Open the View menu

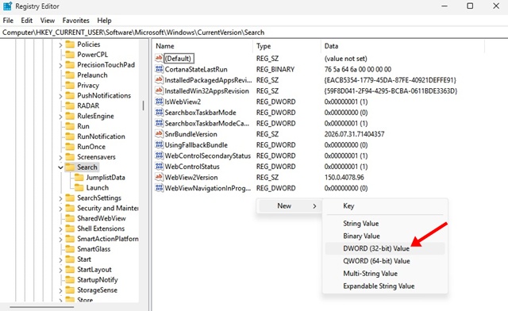[x=48, y=21]
